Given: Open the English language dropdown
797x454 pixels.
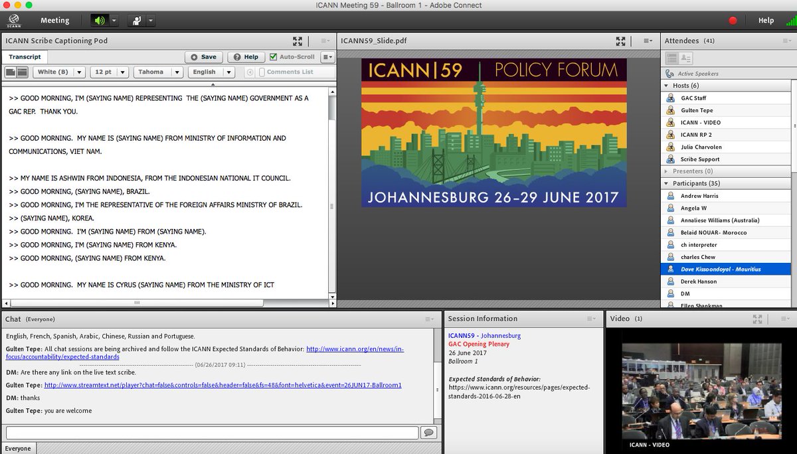Looking at the screenshot, I should pyautogui.click(x=211, y=72).
